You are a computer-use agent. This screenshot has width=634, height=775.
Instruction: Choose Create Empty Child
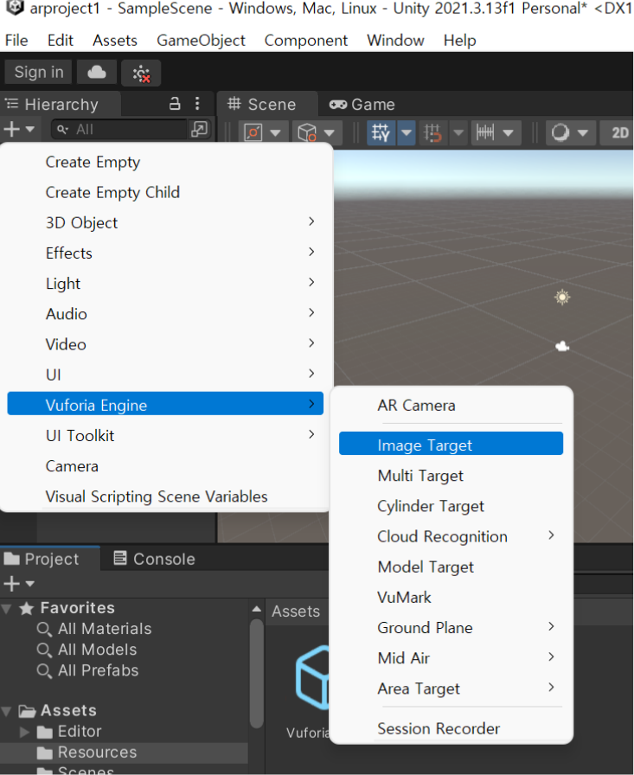pos(165,192)
